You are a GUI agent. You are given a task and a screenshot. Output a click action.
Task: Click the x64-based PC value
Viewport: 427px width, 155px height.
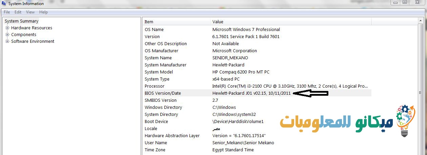click(x=226, y=79)
